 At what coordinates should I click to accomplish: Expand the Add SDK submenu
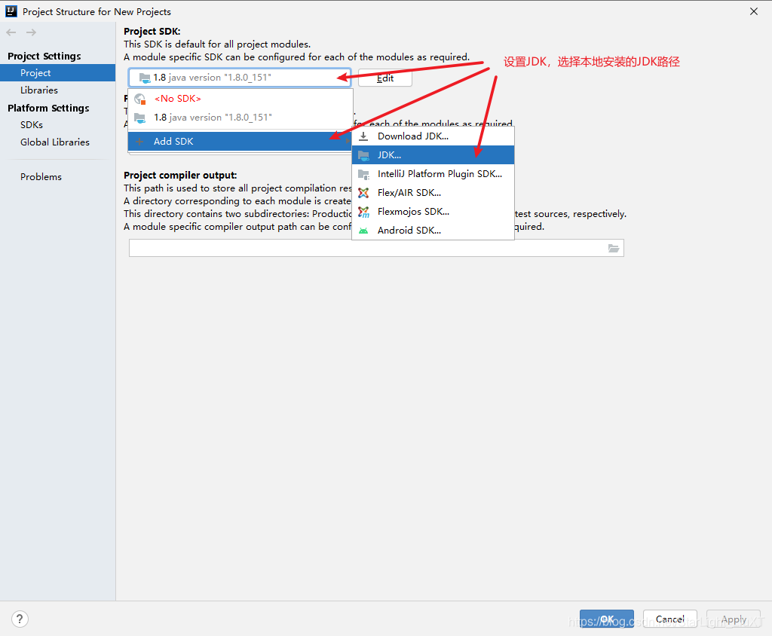click(240, 141)
